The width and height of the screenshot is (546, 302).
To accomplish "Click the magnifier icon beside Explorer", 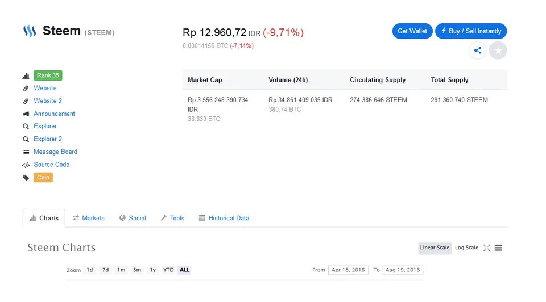I will [x=26, y=127].
